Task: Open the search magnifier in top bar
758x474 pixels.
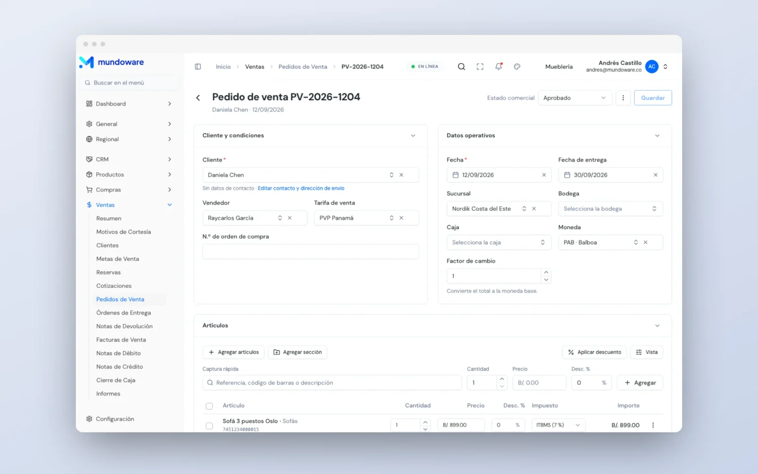Action: coord(461,67)
